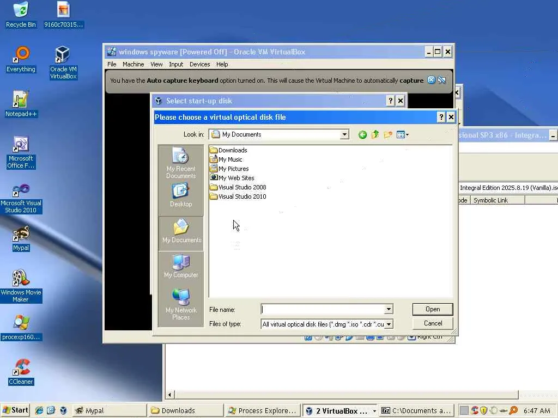Click the don't-show-again icon on notification bar

click(441, 80)
